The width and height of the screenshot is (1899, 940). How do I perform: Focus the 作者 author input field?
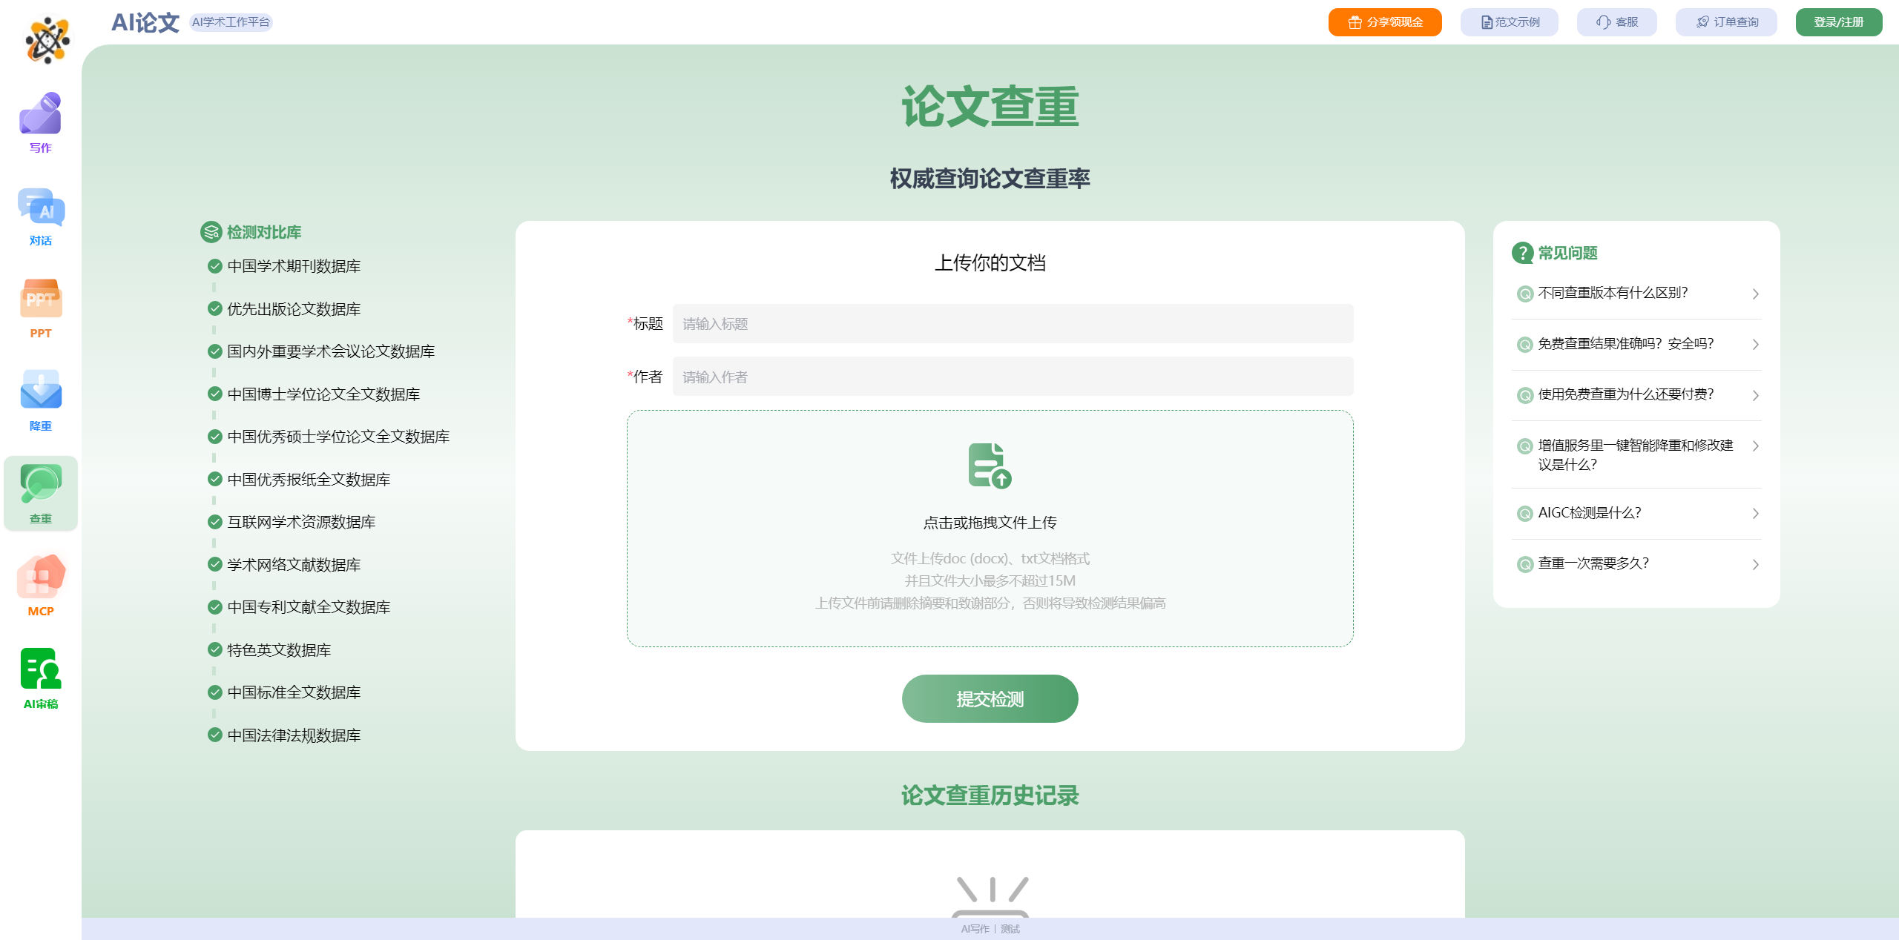tap(1013, 377)
